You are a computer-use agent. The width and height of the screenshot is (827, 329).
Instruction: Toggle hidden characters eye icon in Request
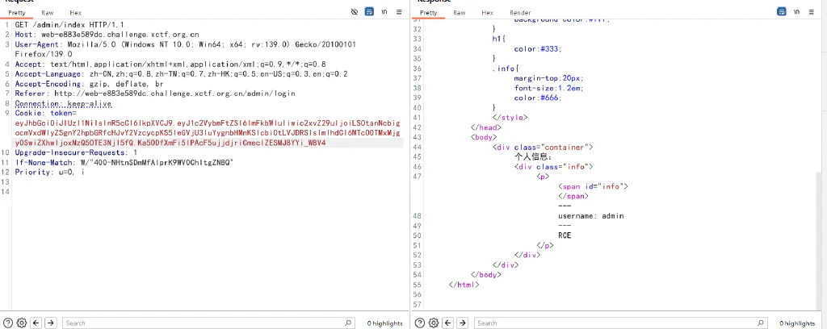click(x=355, y=11)
